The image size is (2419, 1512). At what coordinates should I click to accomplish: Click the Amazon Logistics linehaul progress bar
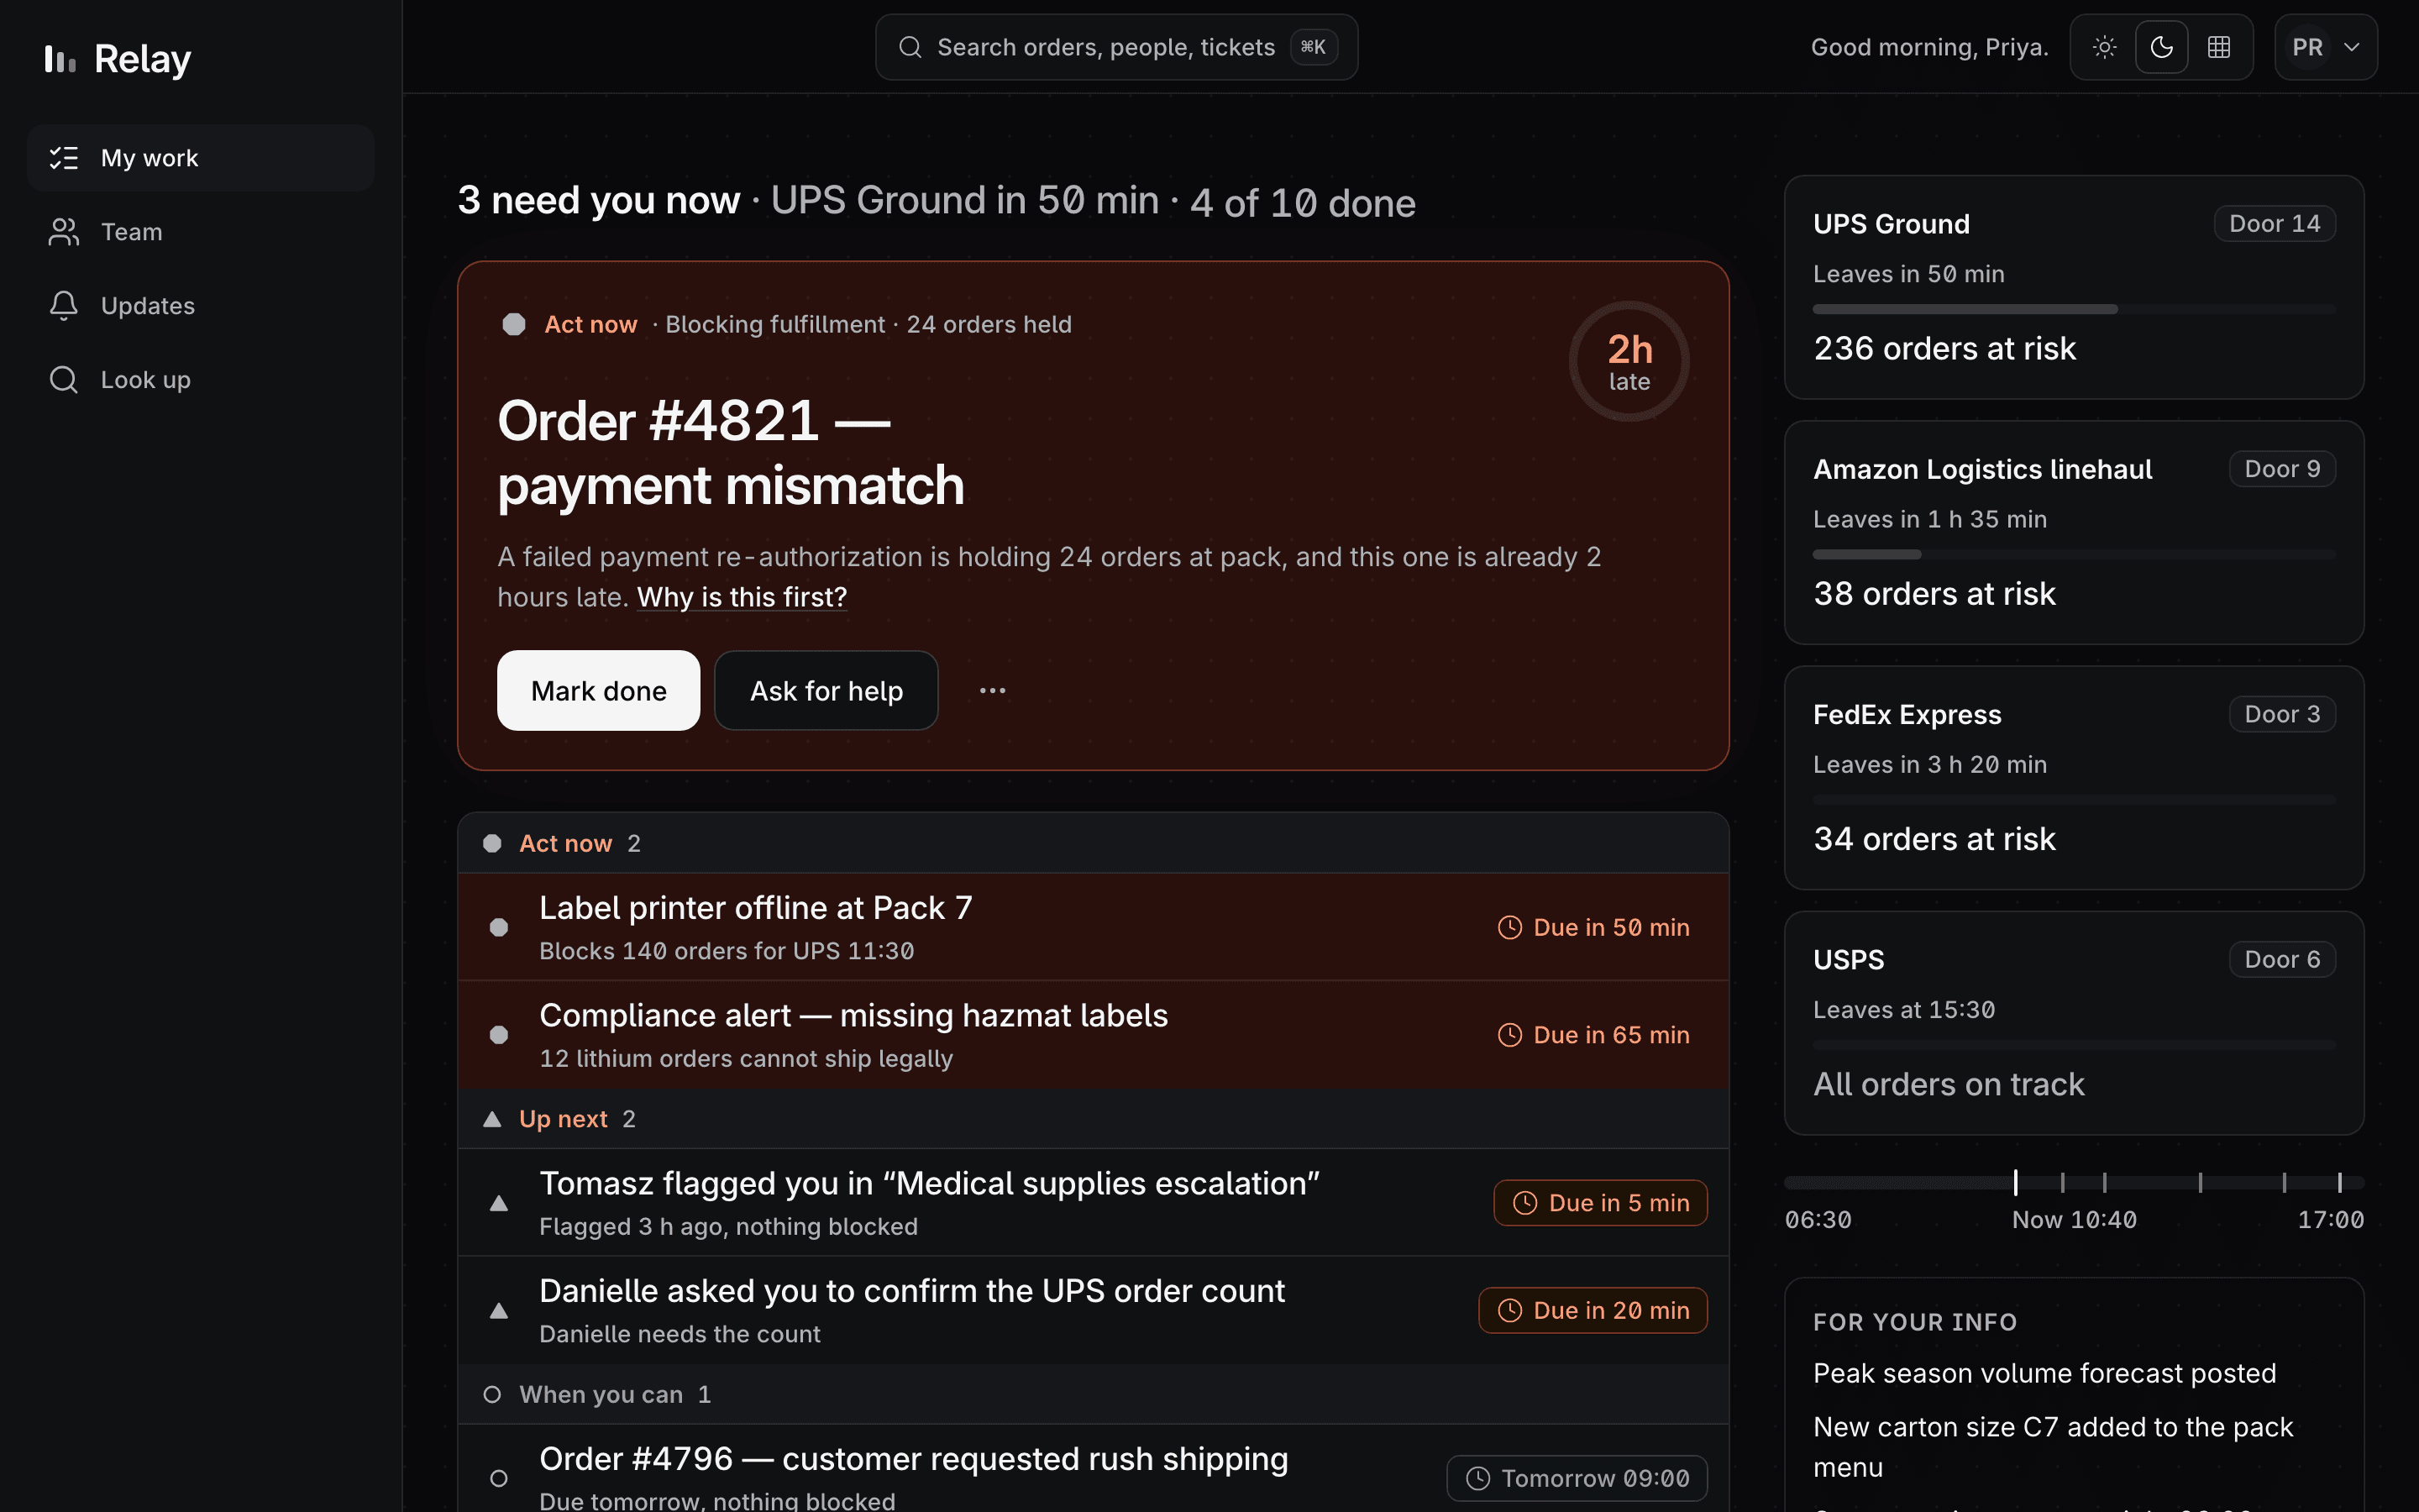pyautogui.click(x=2074, y=554)
